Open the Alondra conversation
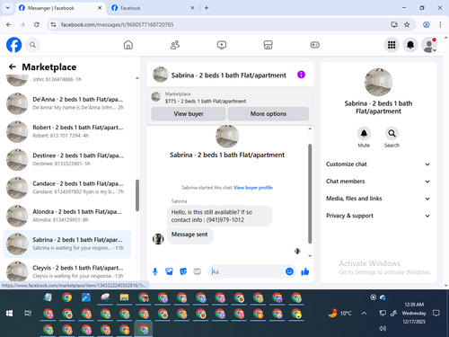Viewport: 449px width, 337px height. [67, 216]
